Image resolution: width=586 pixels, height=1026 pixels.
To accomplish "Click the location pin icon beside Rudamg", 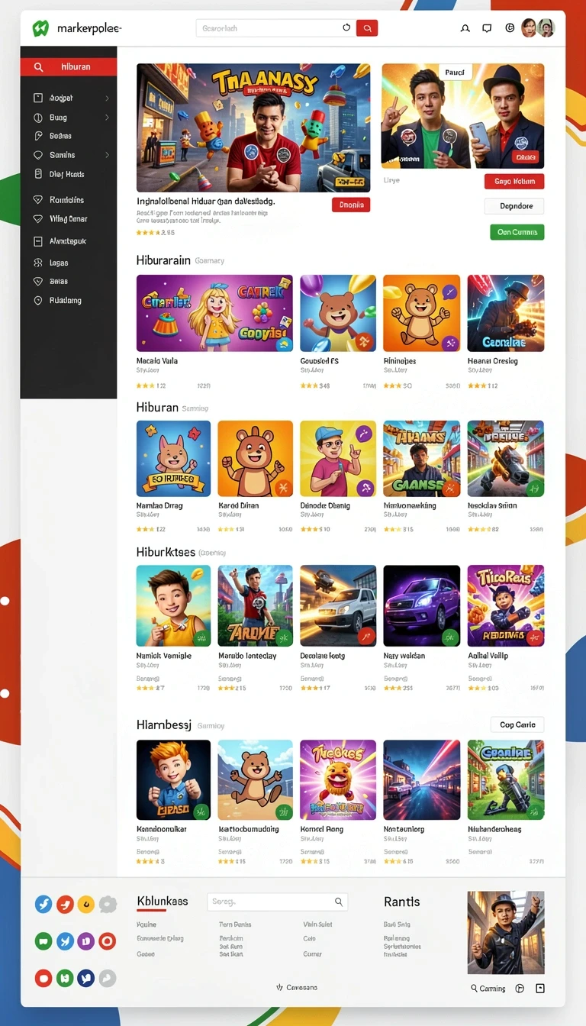I will [38, 301].
